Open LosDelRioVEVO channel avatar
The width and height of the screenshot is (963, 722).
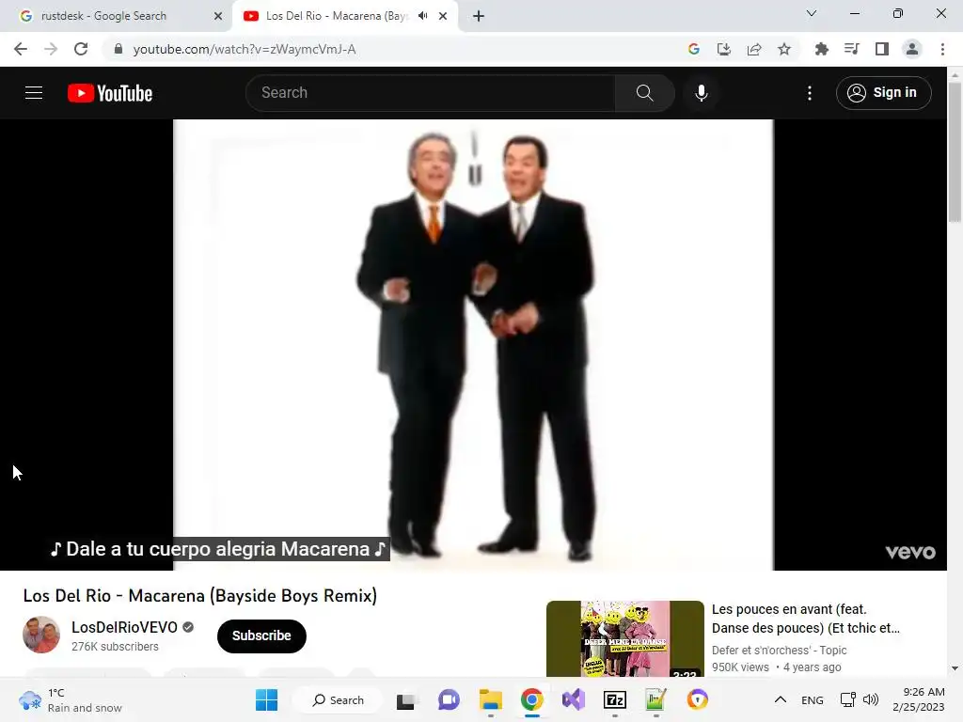point(41,635)
